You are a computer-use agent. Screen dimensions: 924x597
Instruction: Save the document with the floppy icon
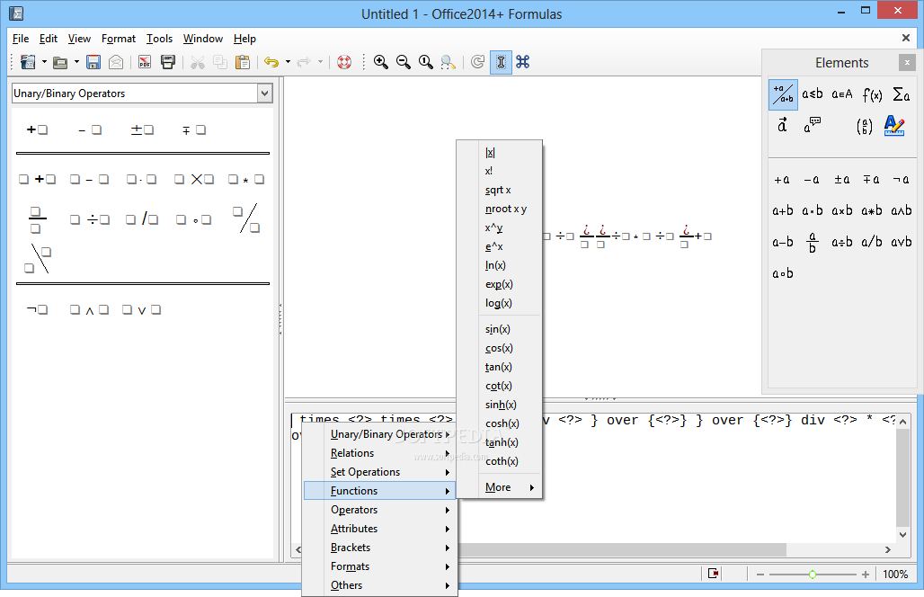click(93, 62)
